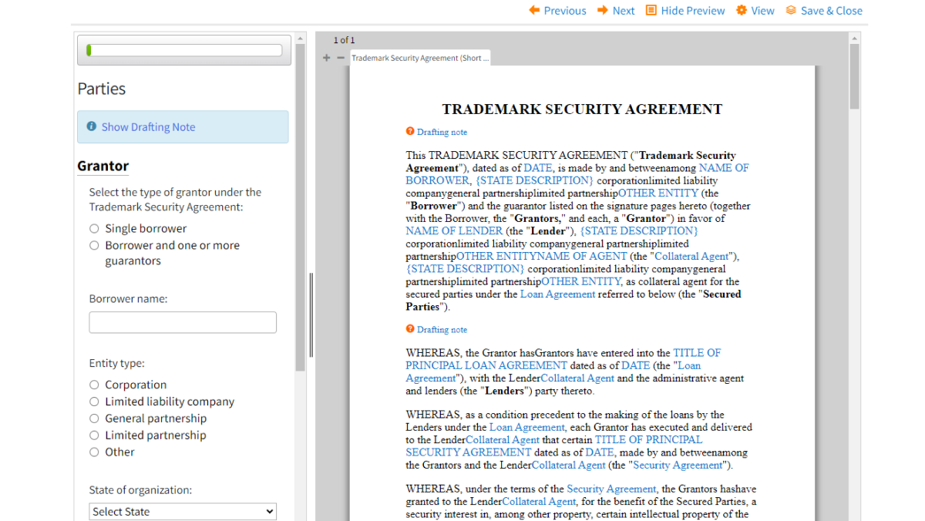
Task: Click the Hide Preview icon
Action: [x=651, y=10]
